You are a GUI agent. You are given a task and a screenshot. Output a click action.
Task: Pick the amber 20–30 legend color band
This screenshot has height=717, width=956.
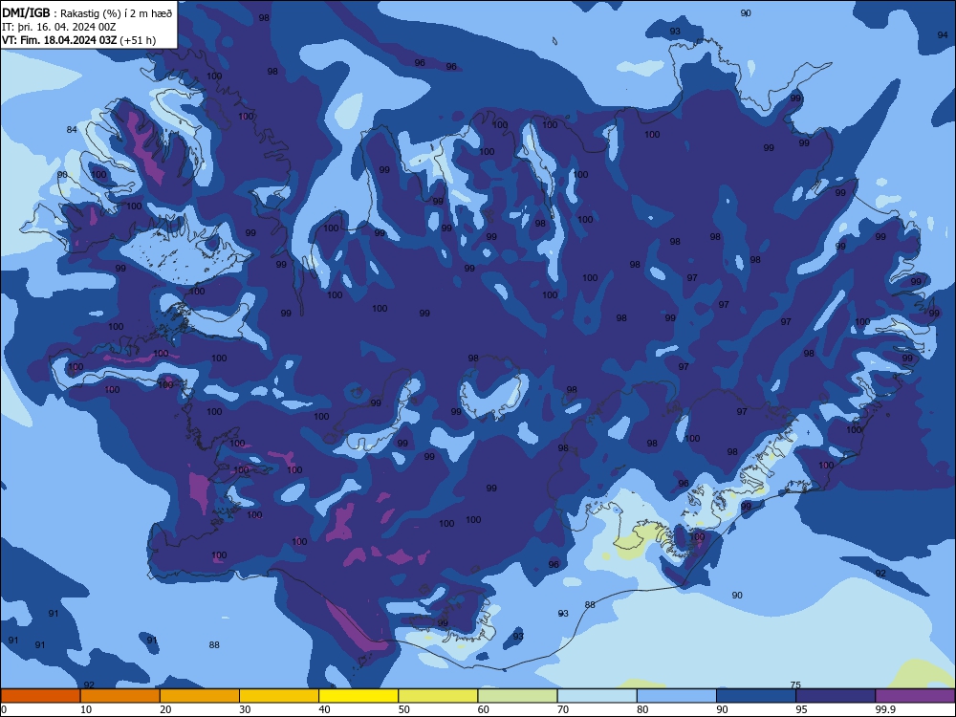[200, 696]
